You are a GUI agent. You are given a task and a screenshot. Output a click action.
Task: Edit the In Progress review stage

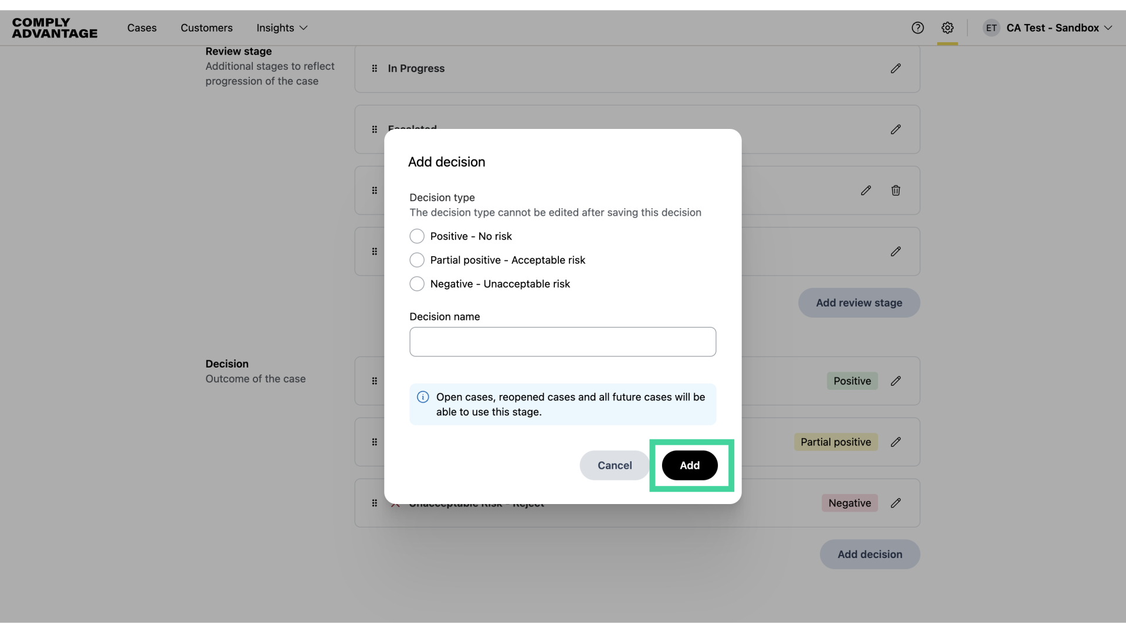[x=896, y=69]
